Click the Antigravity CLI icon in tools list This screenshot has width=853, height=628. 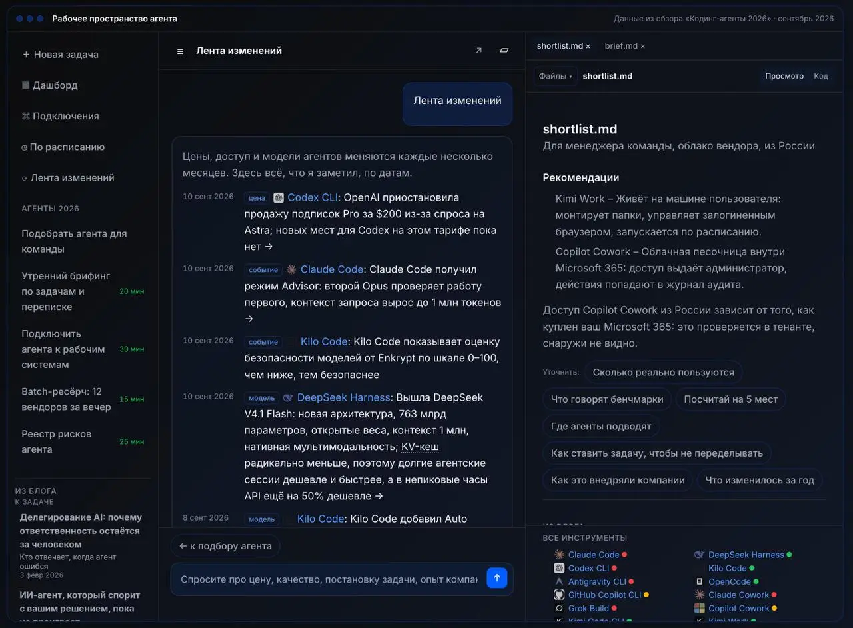[x=560, y=581]
